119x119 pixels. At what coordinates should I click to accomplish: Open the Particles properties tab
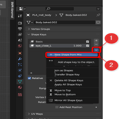[x=20, y=64]
